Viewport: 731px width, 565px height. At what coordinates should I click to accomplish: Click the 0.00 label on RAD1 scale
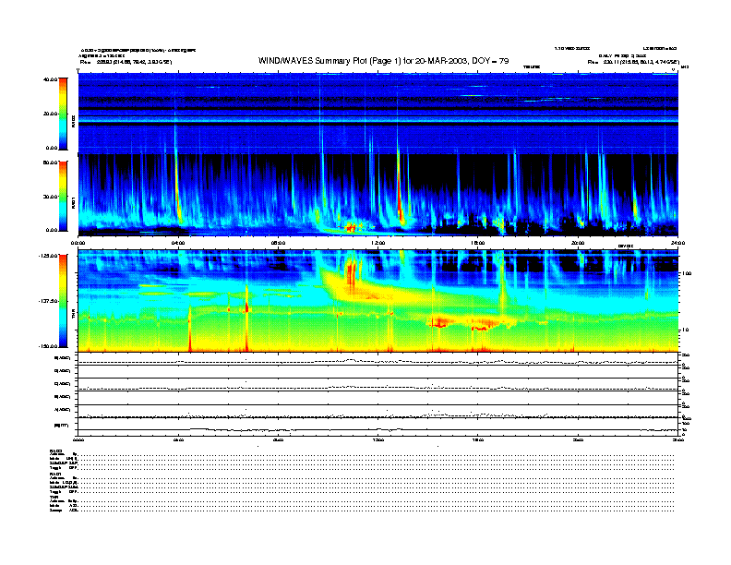(52, 230)
